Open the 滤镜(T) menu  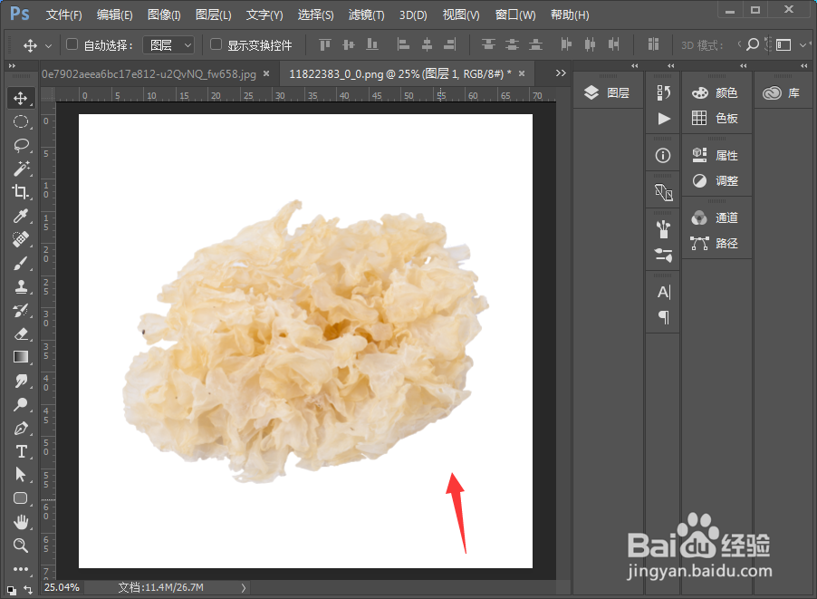(x=366, y=15)
